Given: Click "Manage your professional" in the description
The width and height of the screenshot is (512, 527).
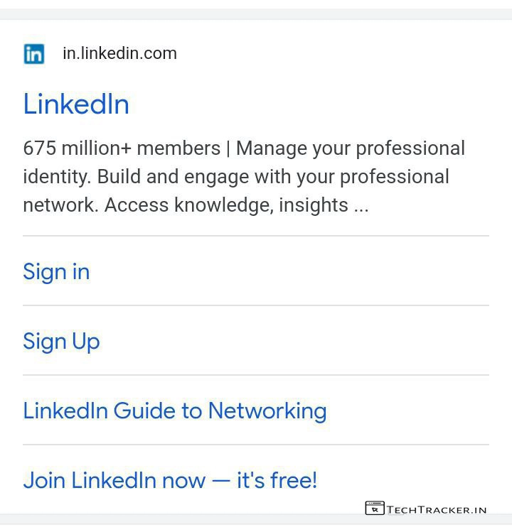Looking at the screenshot, I should pos(350,148).
